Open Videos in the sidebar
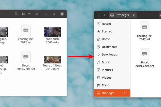 [112, 78]
